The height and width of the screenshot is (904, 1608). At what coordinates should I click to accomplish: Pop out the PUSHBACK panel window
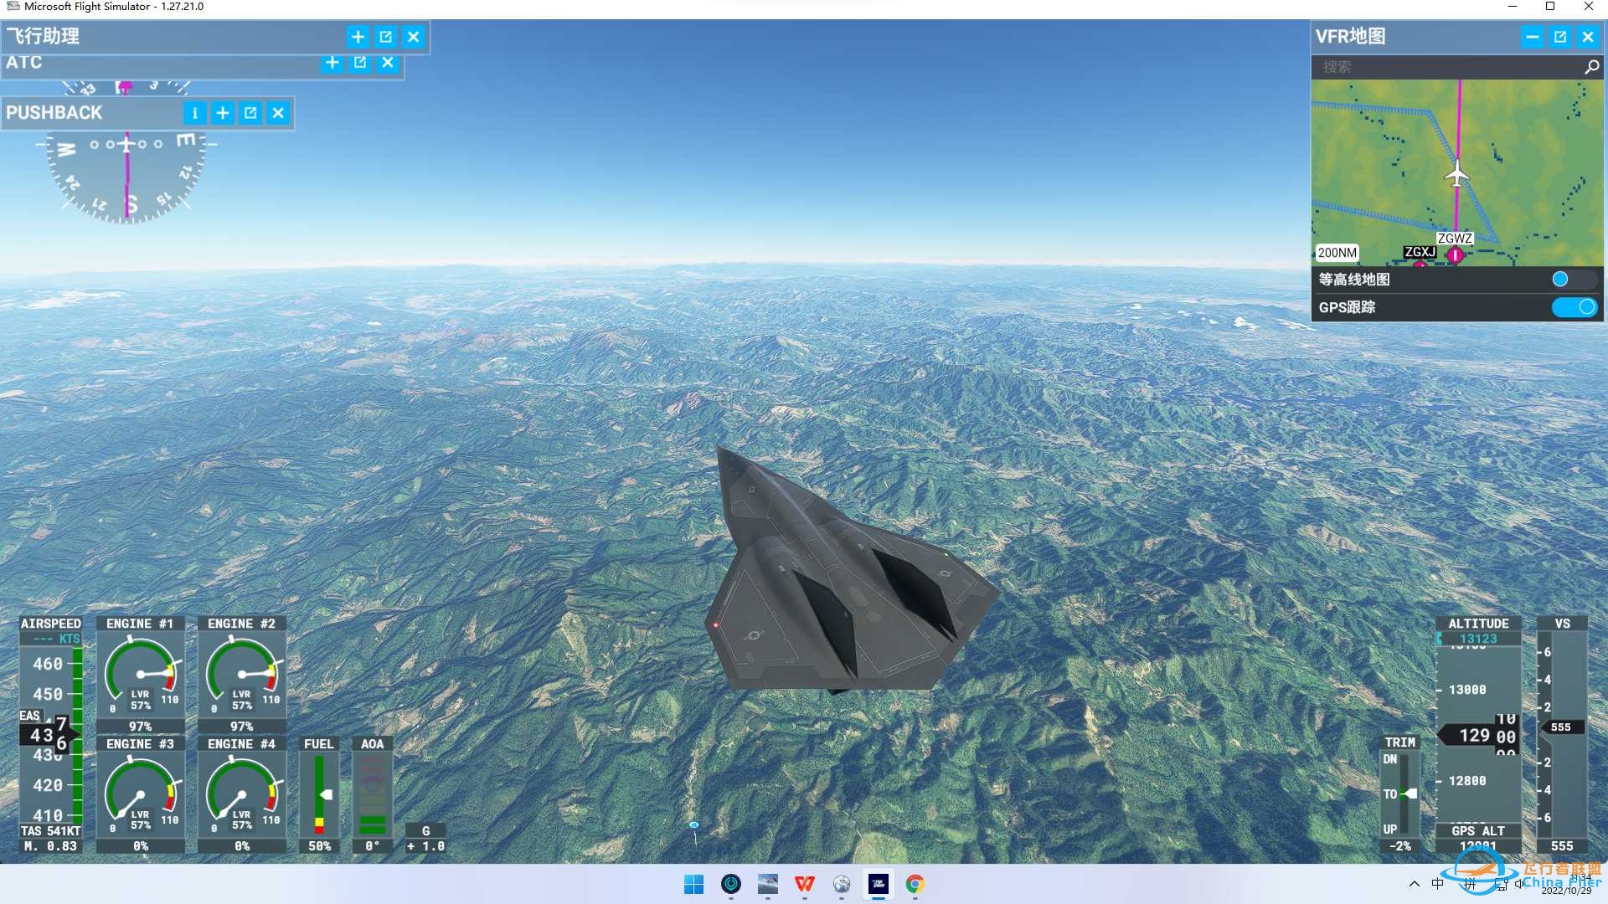pyautogui.click(x=250, y=113)
